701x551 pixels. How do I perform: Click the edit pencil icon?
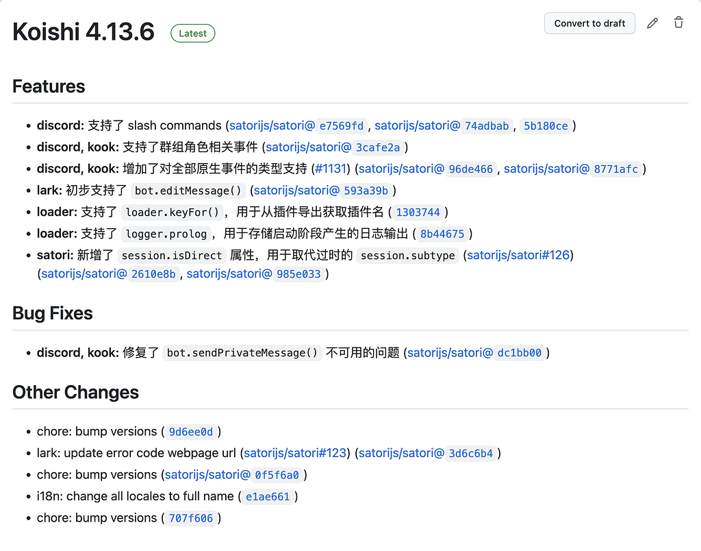click(652, 23)
